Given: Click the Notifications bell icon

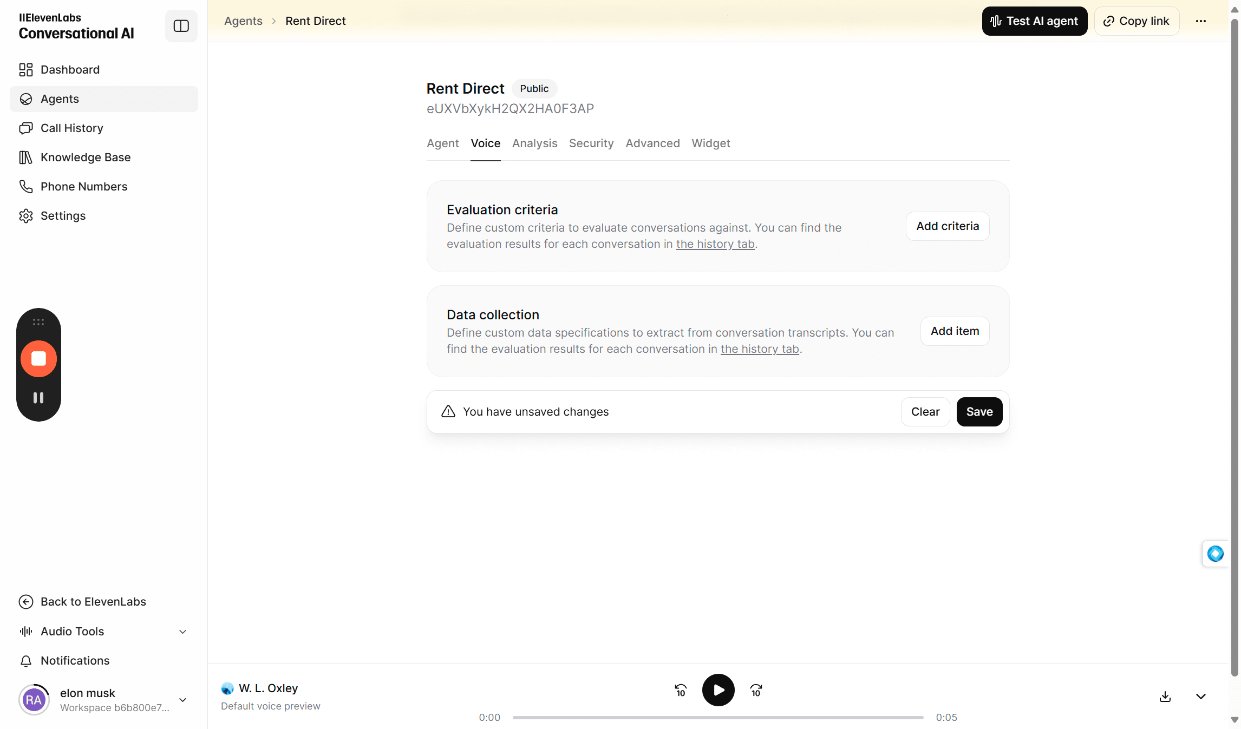Looking at the screenshot, I should coord(26,661).
